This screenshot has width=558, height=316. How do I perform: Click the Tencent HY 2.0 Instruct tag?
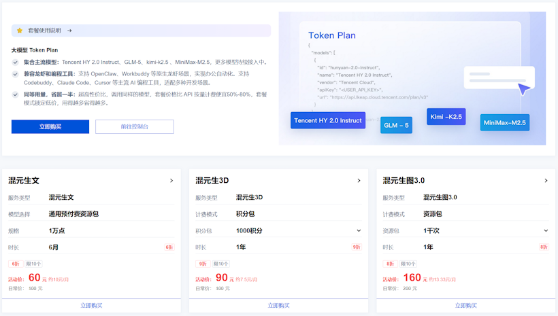pos(328,120)
